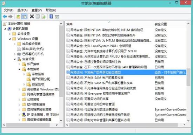Click the 已部署的打印机 printer icon
This screenshot has width=193, height=135.
point(19,54)
